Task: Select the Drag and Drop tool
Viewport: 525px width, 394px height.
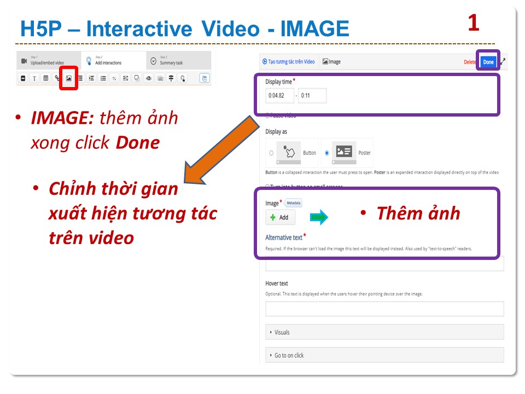Action: (137, 78)
